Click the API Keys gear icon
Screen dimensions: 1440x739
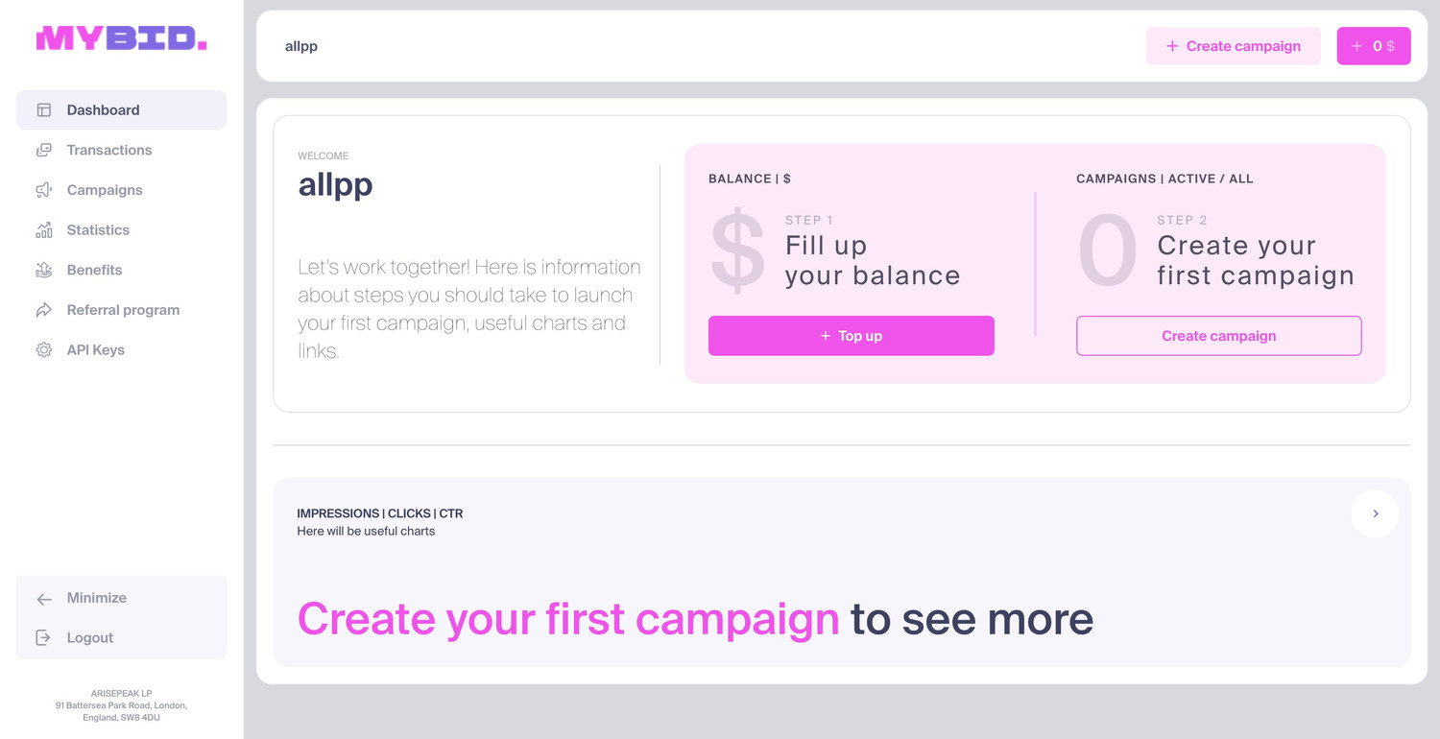(44, 350)
